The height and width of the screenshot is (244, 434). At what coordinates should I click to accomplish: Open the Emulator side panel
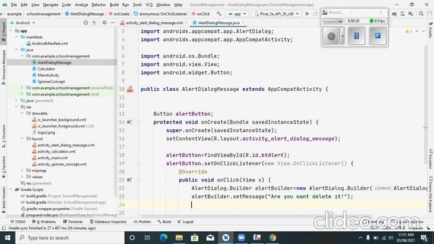431,159
